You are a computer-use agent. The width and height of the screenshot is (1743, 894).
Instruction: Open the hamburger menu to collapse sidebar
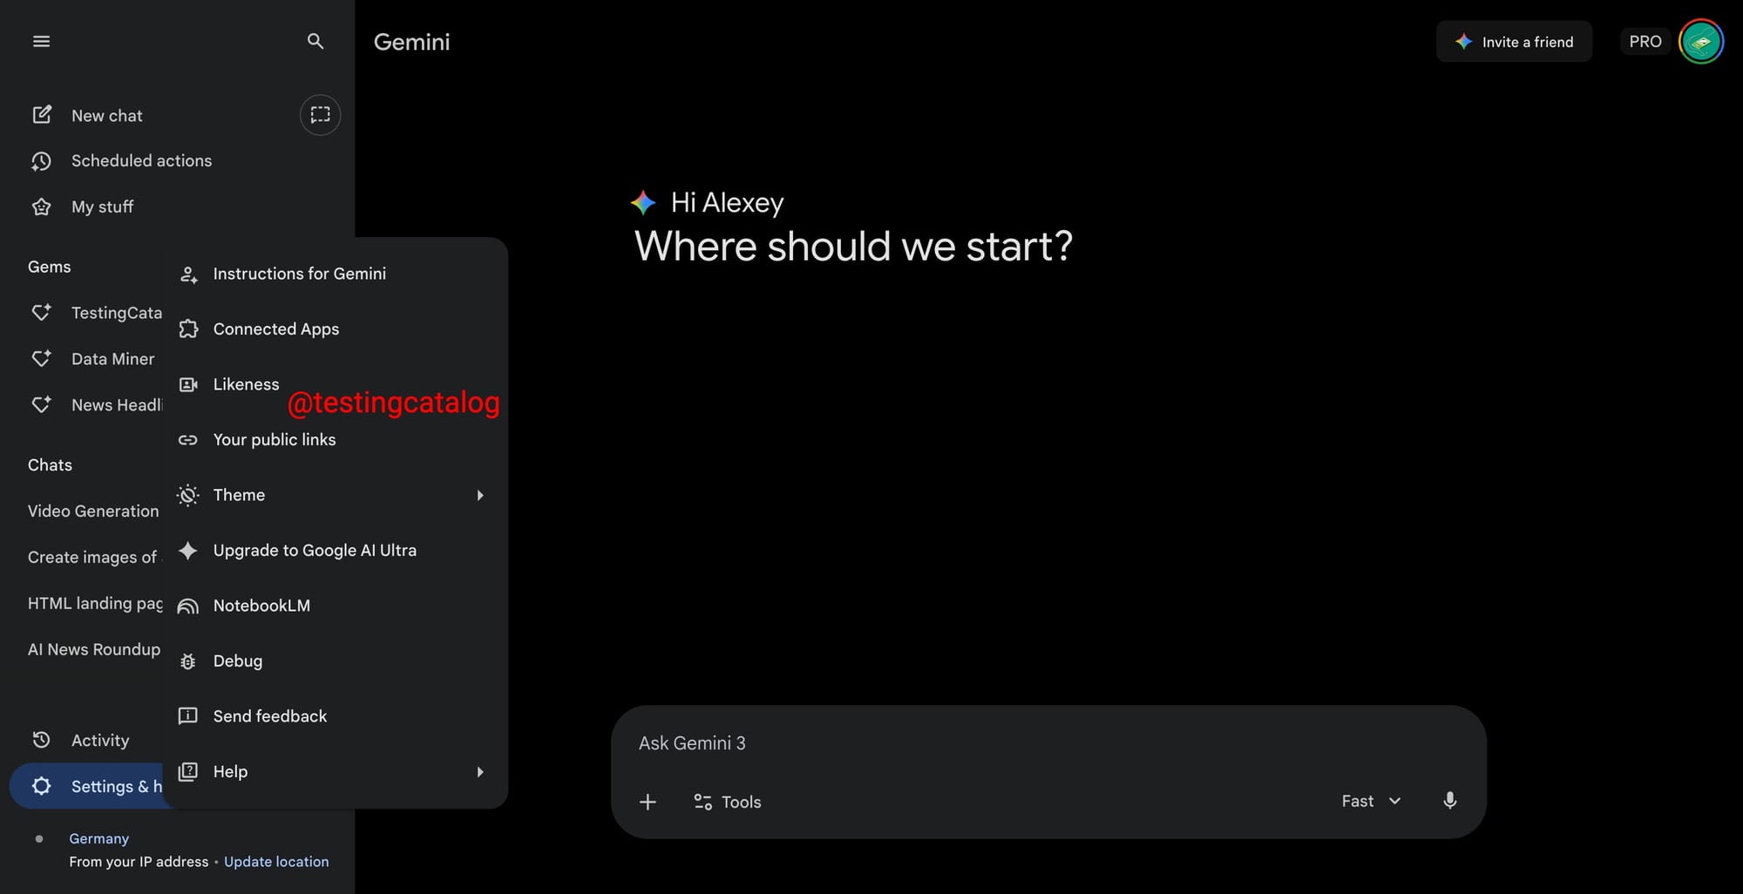(x=40, y=41)
